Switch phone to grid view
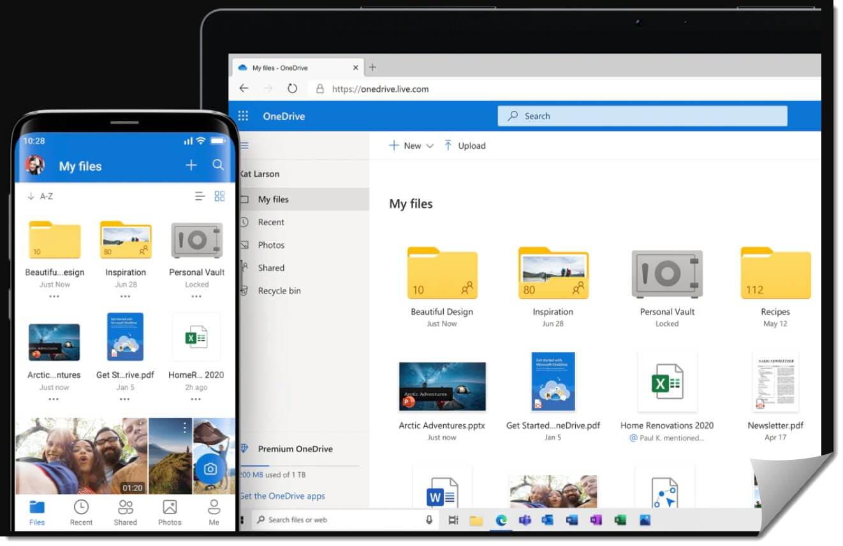Image resolution: width=843 pixels, height=546 pixels. pyautogui.click(x=220, y=196)
